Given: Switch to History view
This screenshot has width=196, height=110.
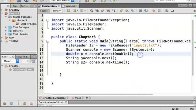Looking at the screenshot, I should click(57, 11).
